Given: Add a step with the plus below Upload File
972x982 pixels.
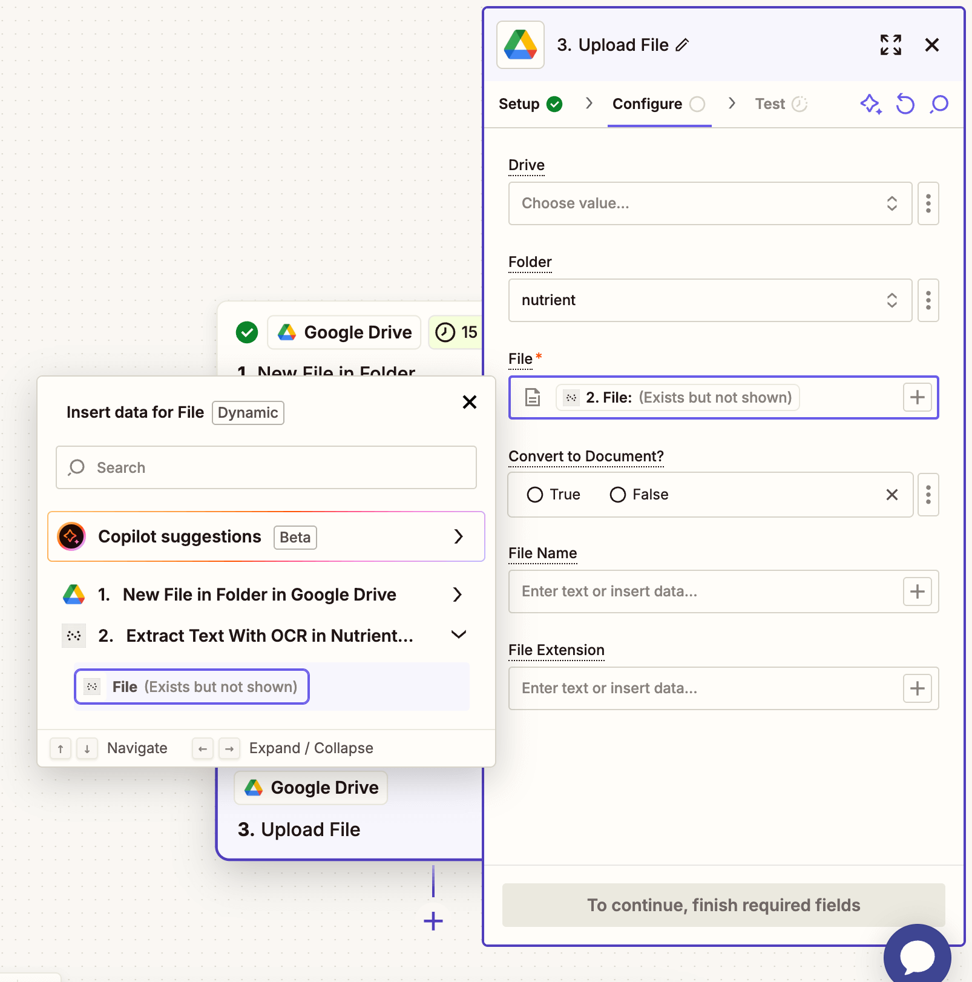Looking at the screenshot, I should 433,921.
